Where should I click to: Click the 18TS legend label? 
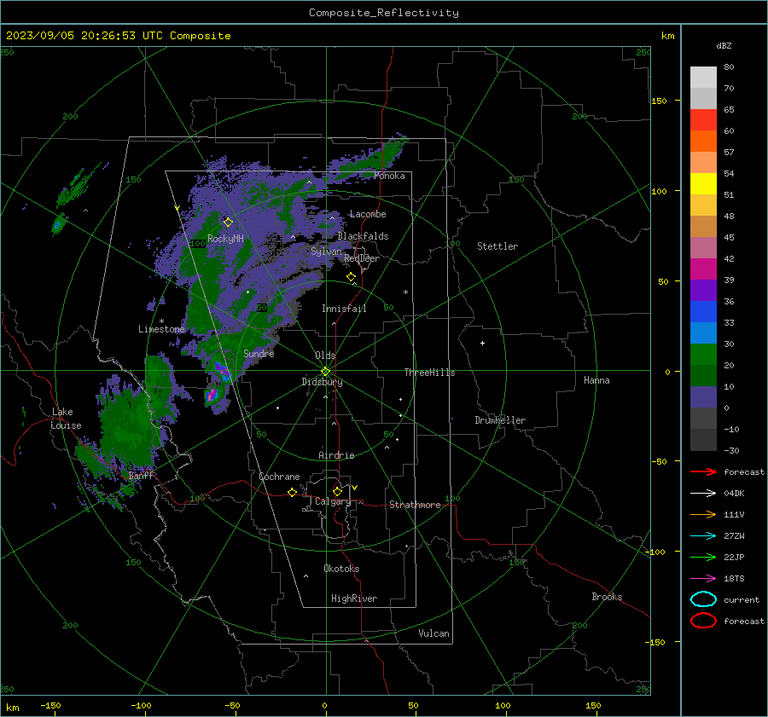click(x=734, y=579)
